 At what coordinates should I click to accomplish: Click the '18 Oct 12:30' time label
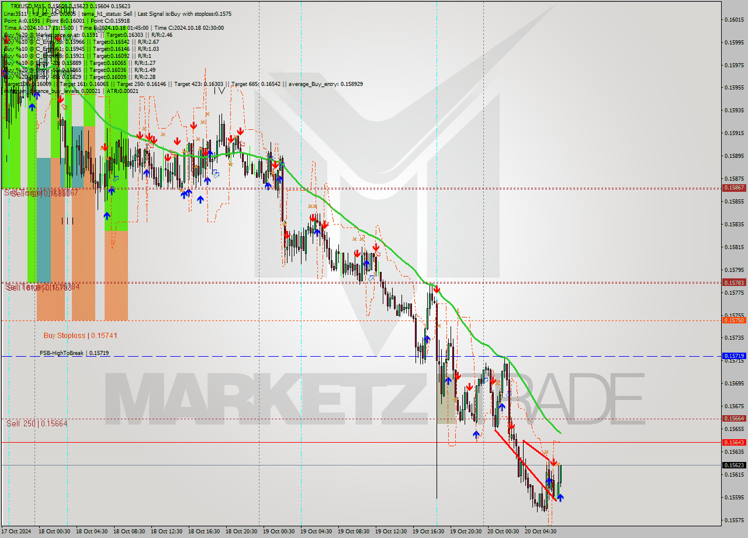pyautogui.click(x=167, y=532)
